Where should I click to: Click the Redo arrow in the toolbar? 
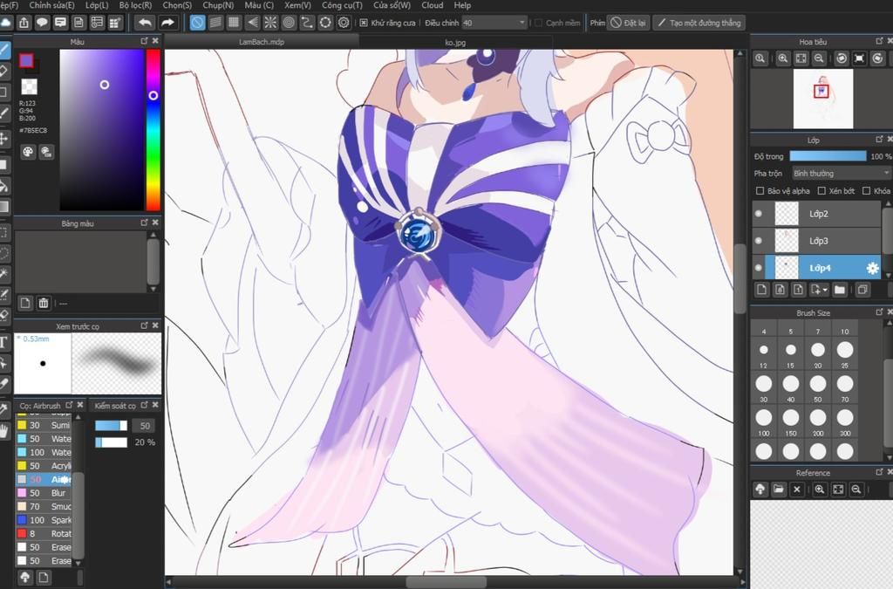(167, 23)
